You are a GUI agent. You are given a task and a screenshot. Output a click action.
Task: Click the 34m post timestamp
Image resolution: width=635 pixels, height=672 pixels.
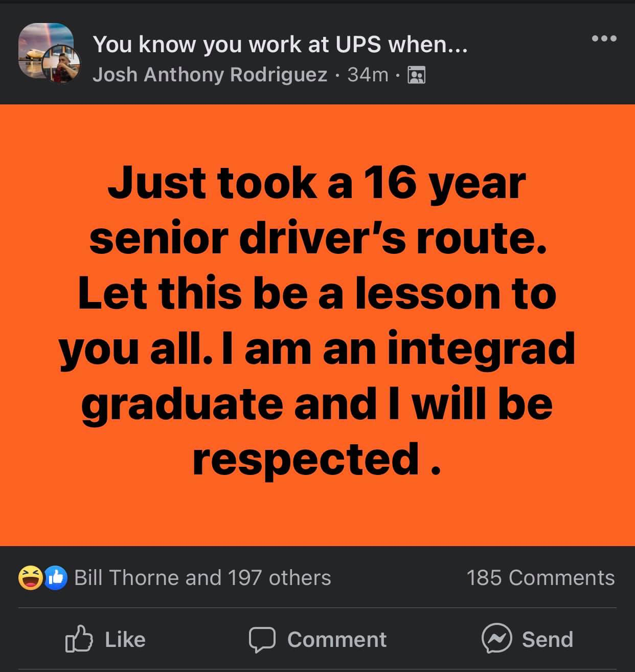point(368,75)
